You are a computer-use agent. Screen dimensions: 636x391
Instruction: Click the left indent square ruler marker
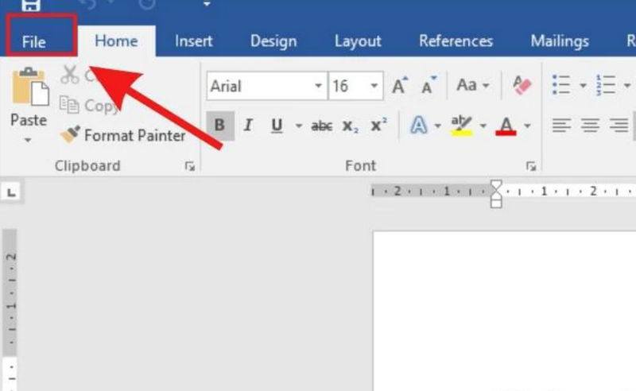[x=496, y=203]
